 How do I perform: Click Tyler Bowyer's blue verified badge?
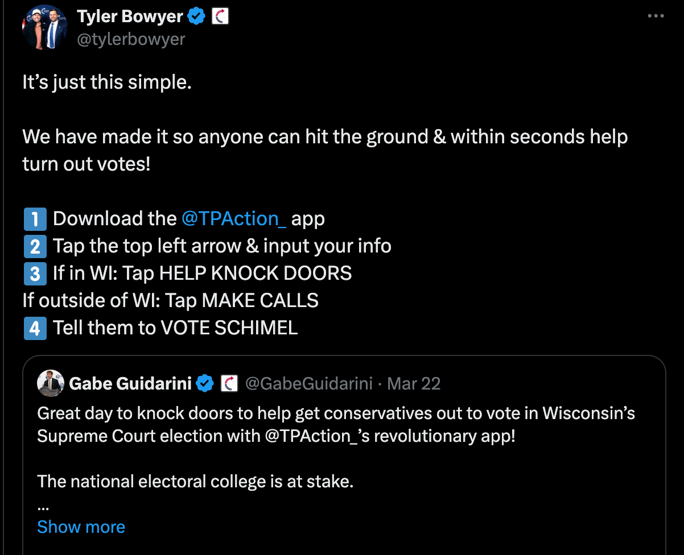pos(197,16)
